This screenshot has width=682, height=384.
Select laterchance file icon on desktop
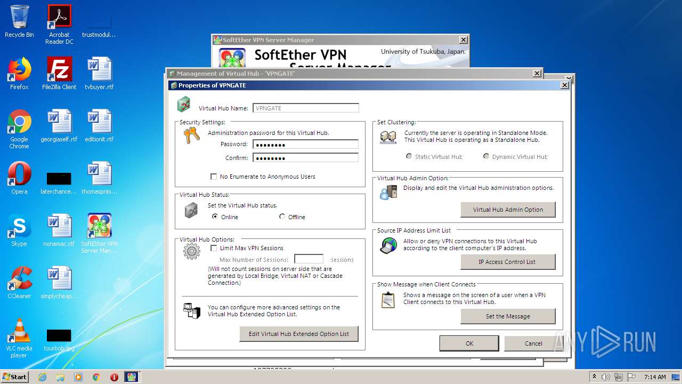59,183
